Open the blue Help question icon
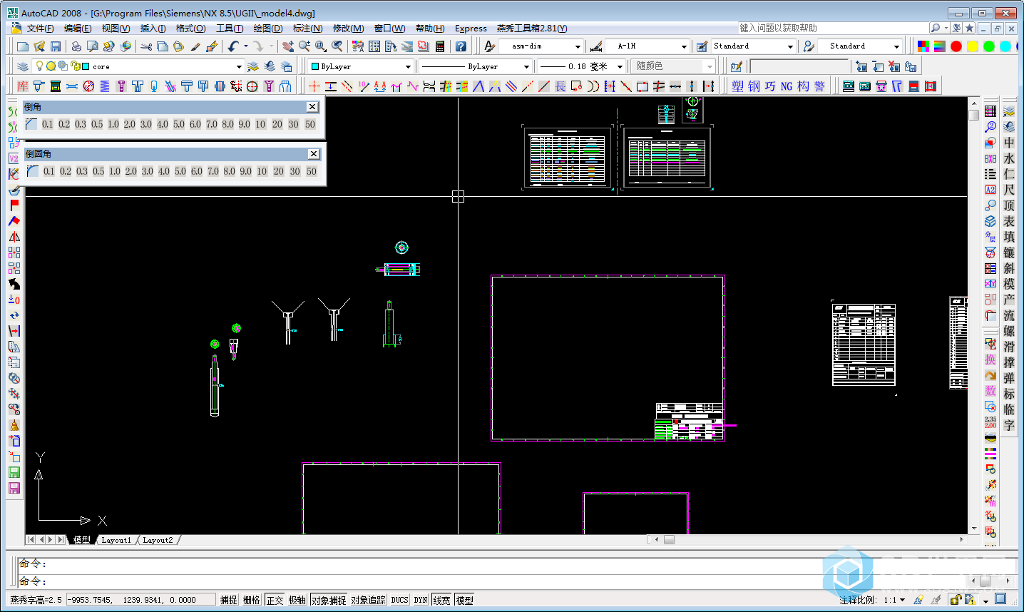The height and width of the screenshot is (612, 1024). 461,46
